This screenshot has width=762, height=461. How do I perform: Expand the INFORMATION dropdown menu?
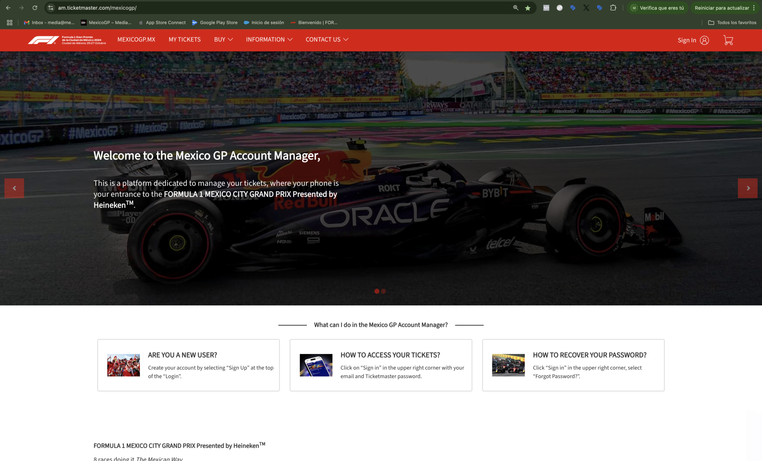(x=269, y=40)
